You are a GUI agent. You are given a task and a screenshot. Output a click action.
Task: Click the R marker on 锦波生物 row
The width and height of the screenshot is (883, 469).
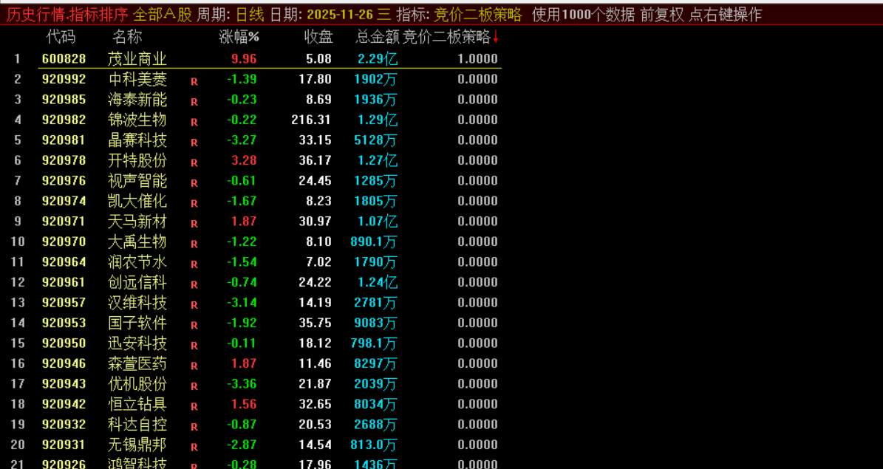(194, 122)
